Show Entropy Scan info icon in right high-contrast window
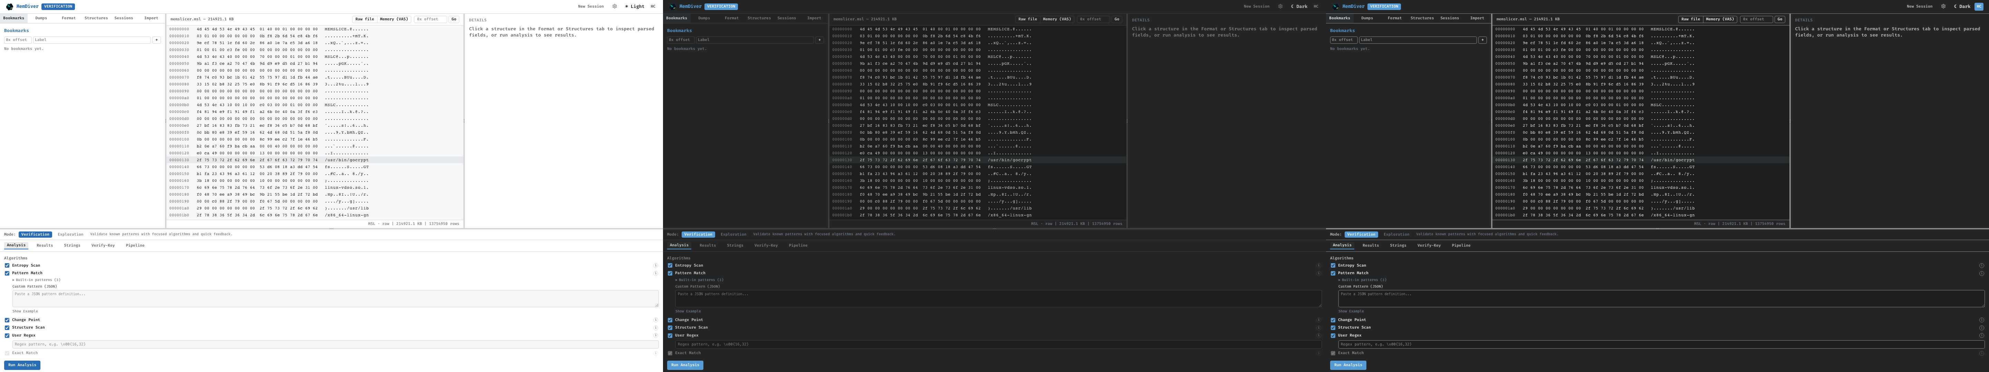Image resolution: width=1989 pixels, height=372 pixels. tap(1981, 266)
